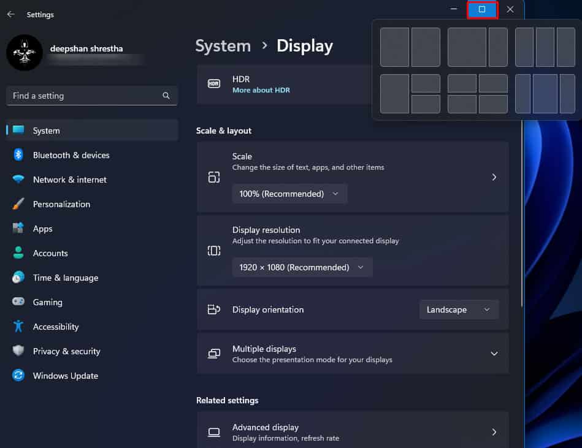Click the Scale setting icon

pyautogui.click(x=214, y=177)
